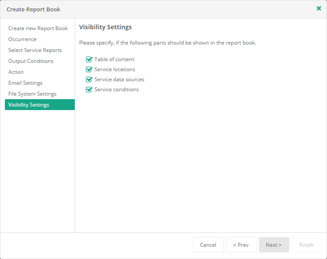Select the Select Service Reports step
This screenshot has height=259, width=327.
click(x=35, y=50)
